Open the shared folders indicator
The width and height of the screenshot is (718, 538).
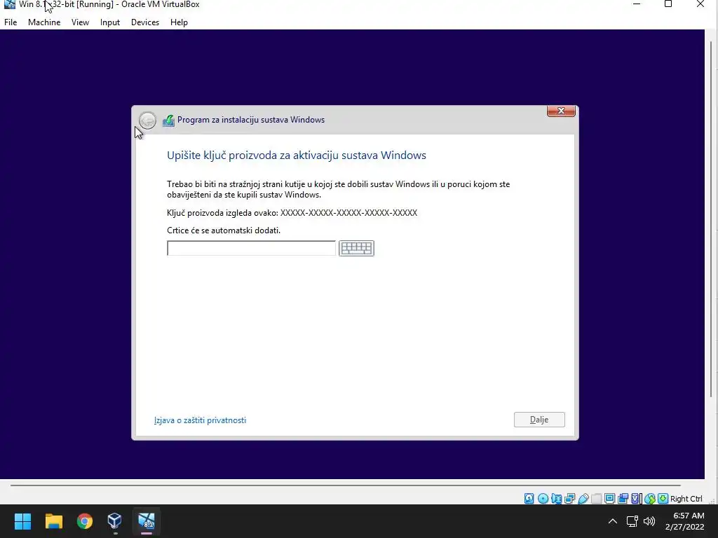click(x=596, y=499)
